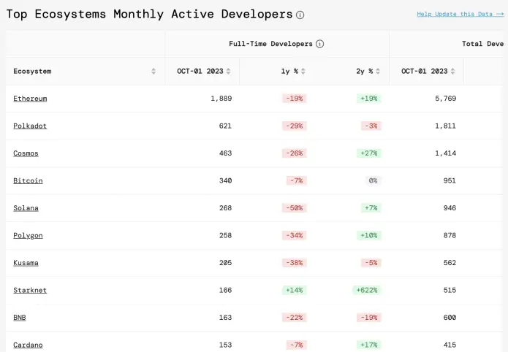Screen dimensions: 508x352
Task: Select Cosmos's -26% badge
Action: coord(294,153)
